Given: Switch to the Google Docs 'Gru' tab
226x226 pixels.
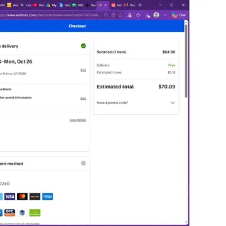Looking at the screenshot, I should (65, 5).
